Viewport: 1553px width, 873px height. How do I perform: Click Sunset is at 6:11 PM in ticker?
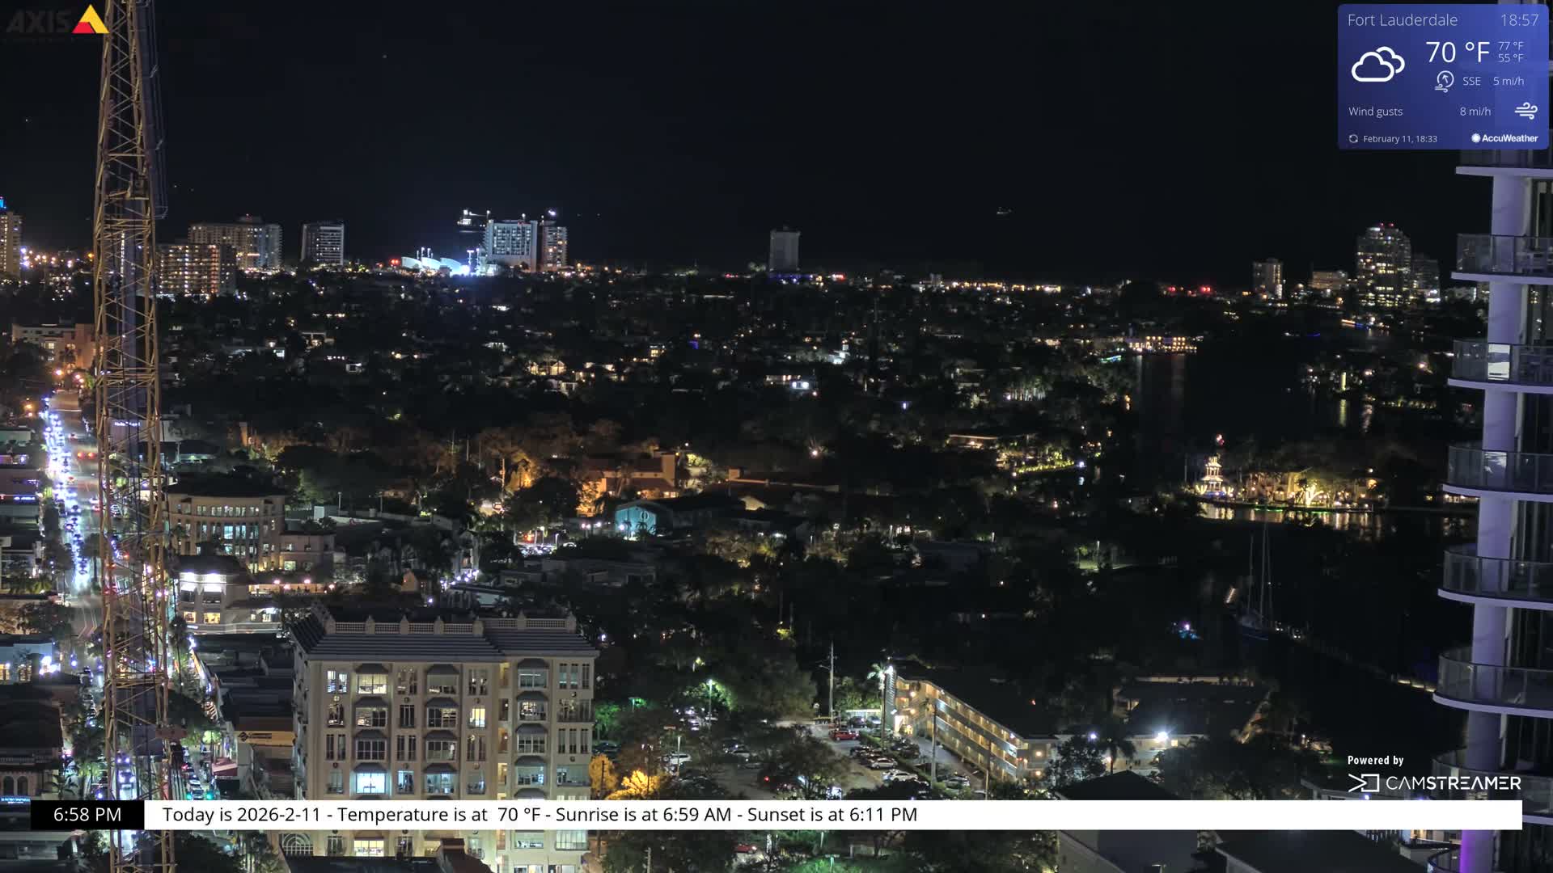click(x=832, y=815)
